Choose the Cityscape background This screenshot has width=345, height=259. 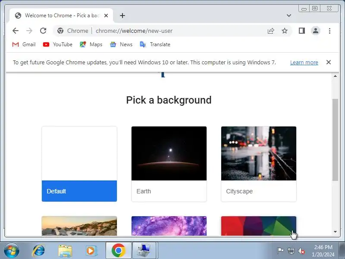point(259,164)
